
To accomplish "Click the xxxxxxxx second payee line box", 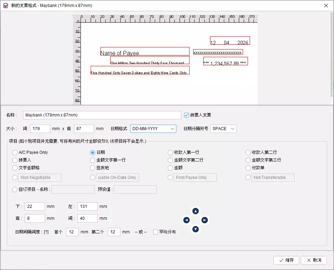I will click(x=218, y=52).
